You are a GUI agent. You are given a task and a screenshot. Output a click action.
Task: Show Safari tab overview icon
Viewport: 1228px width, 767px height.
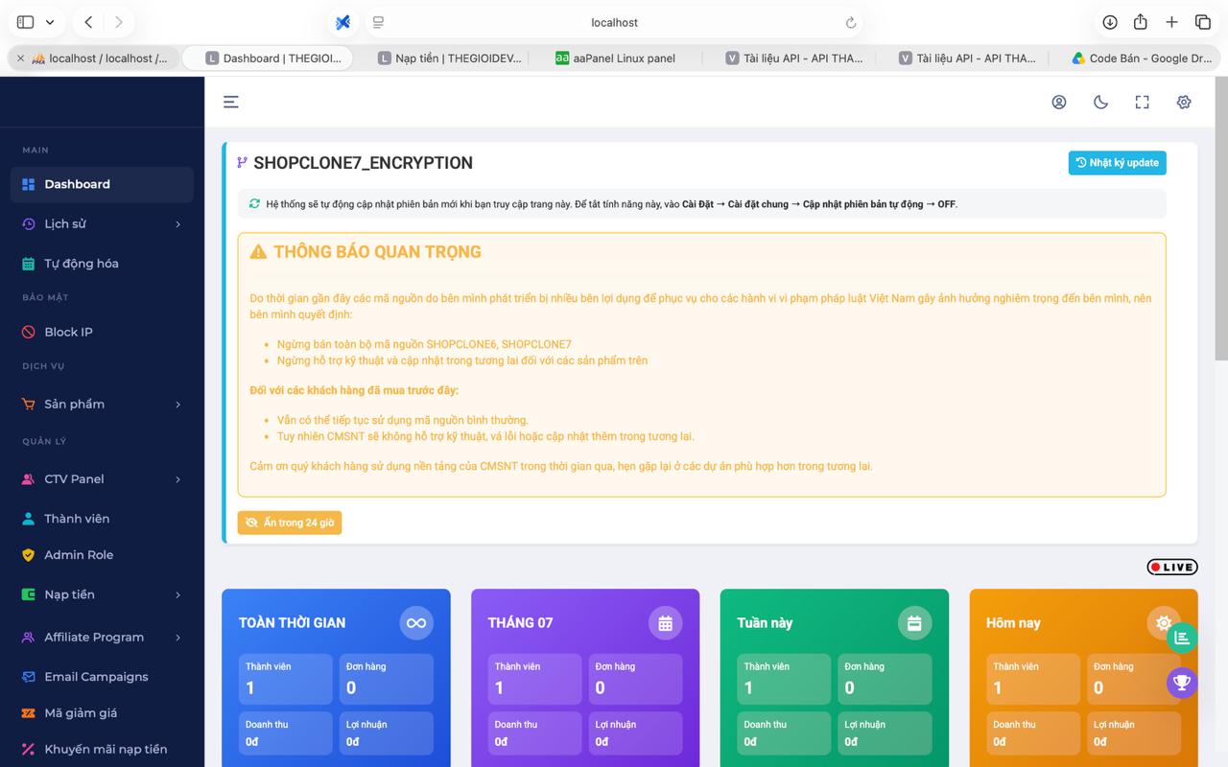point(1202,22)
